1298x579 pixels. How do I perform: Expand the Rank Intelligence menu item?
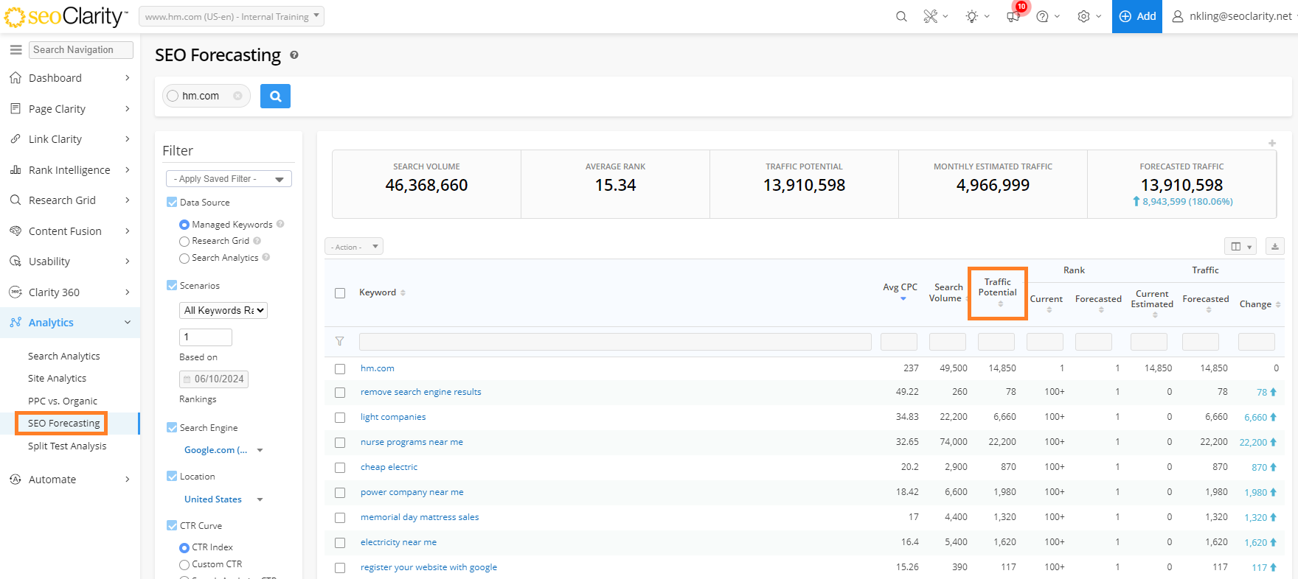pos(69,170)
